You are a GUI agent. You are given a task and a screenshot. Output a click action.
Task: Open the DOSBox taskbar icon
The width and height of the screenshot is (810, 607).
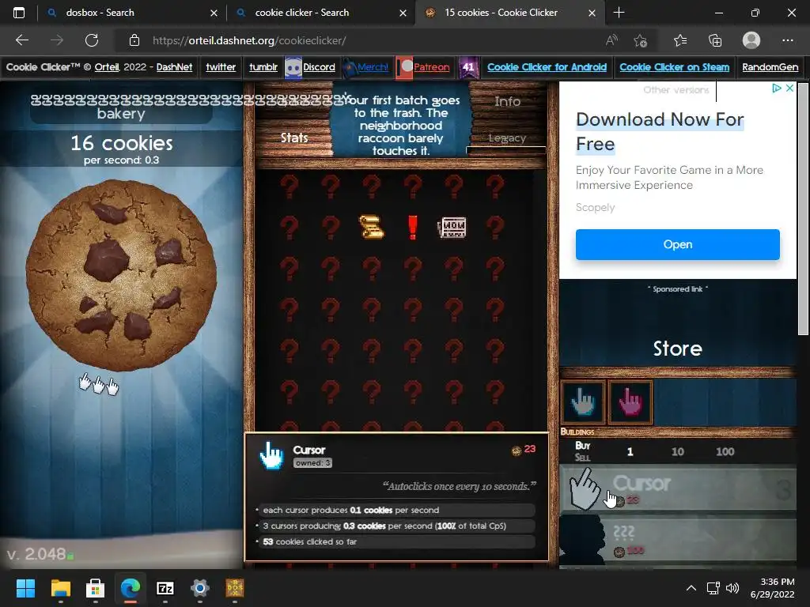pos(234,588)
